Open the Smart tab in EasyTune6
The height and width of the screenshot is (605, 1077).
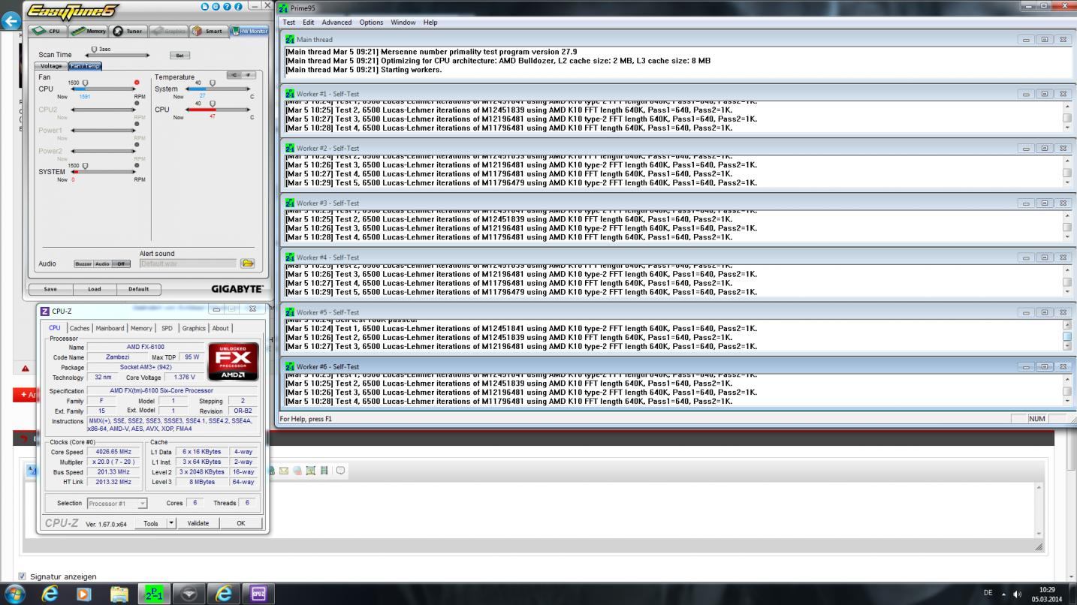[207, 31]
